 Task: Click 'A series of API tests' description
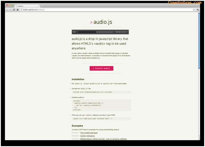pos(95,130)
